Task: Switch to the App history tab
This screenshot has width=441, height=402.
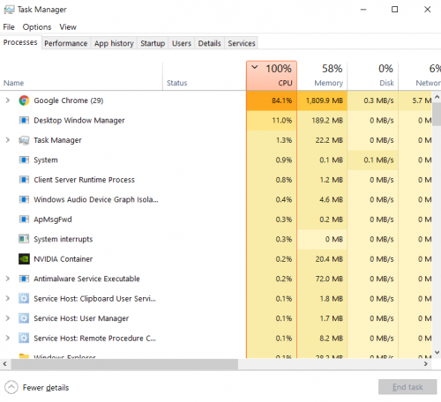Action: coord(114,43)
